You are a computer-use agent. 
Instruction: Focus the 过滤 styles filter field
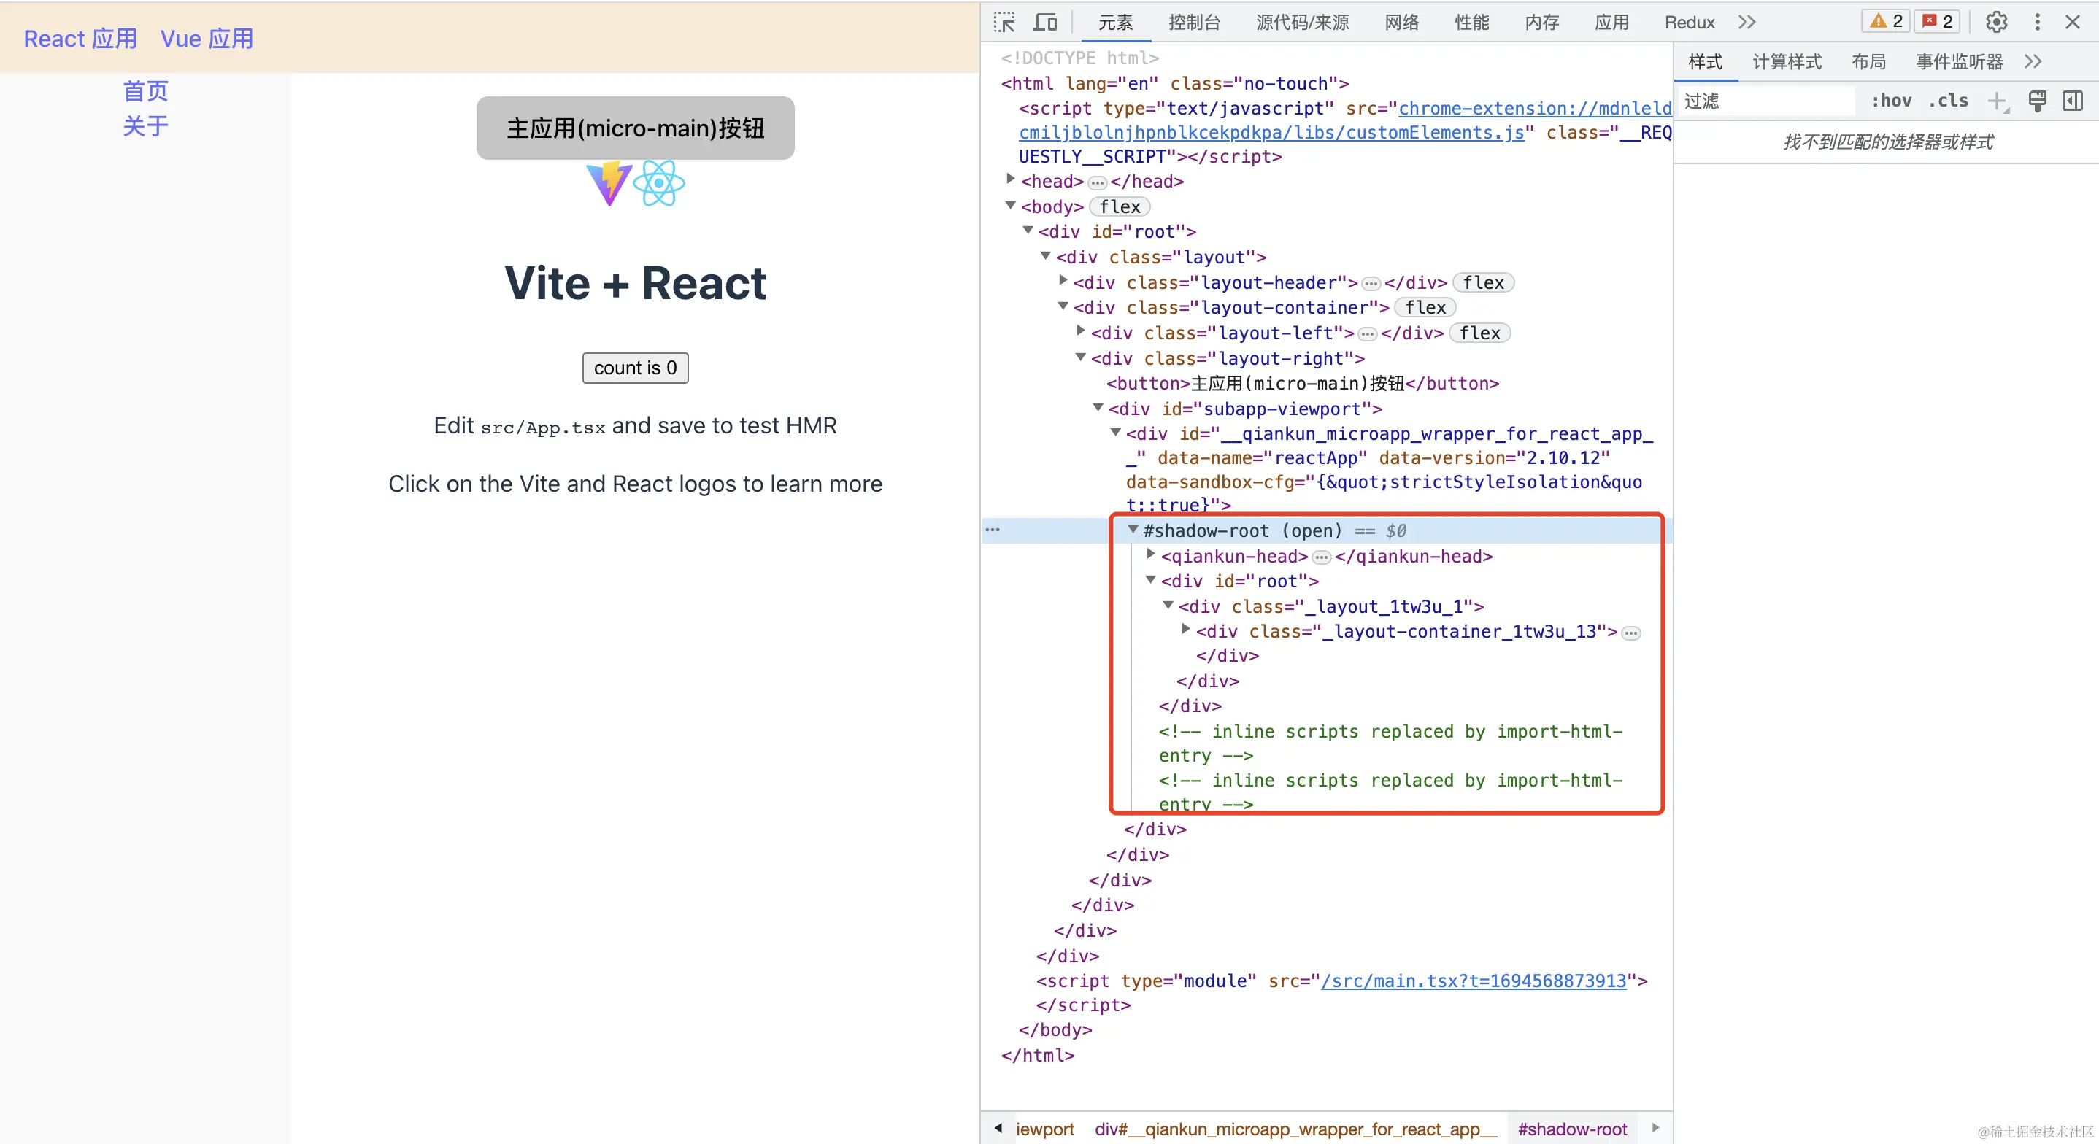[1766, 101]
